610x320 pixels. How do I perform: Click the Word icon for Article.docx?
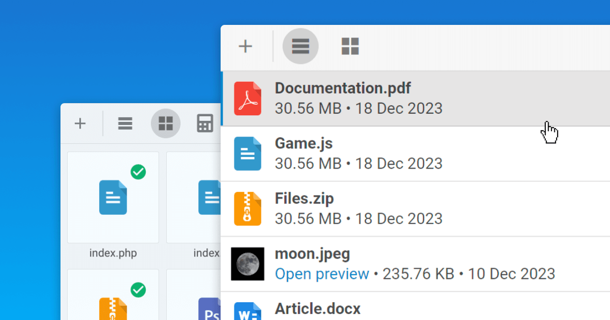tap(248, 312)
